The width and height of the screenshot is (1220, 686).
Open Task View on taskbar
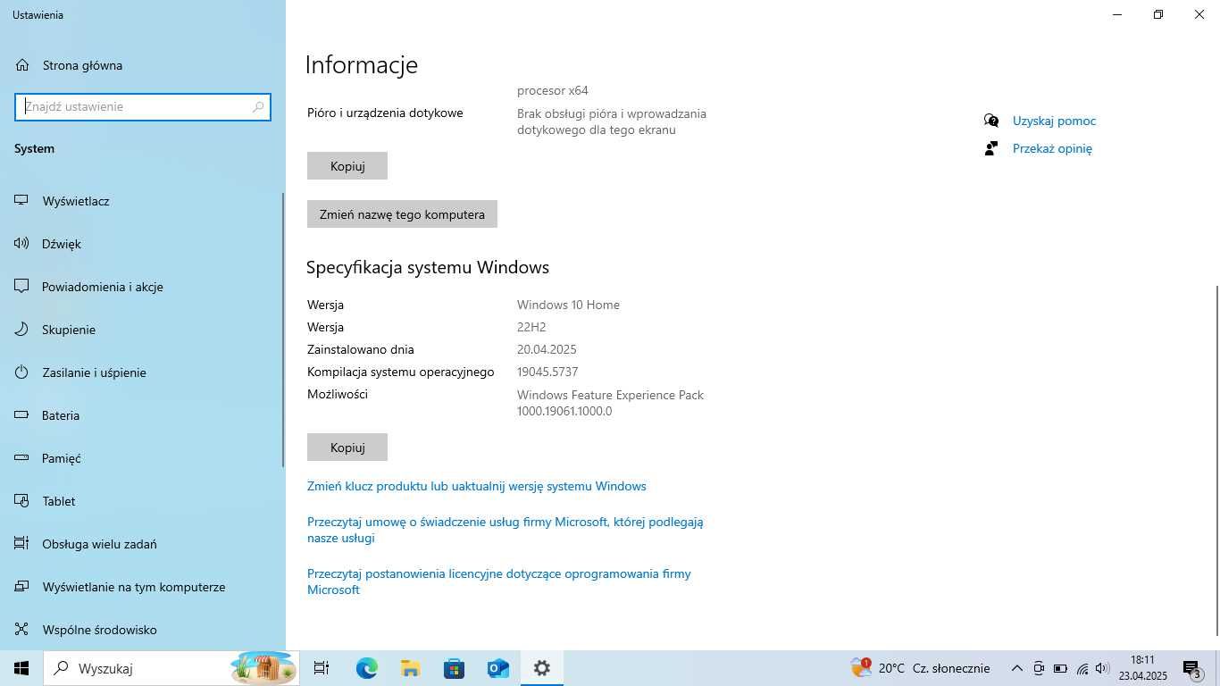point(322,668)
